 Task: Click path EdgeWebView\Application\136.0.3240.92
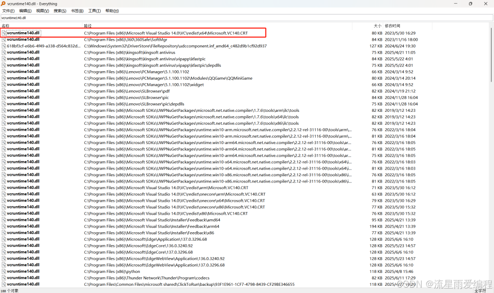pos(155,259)
